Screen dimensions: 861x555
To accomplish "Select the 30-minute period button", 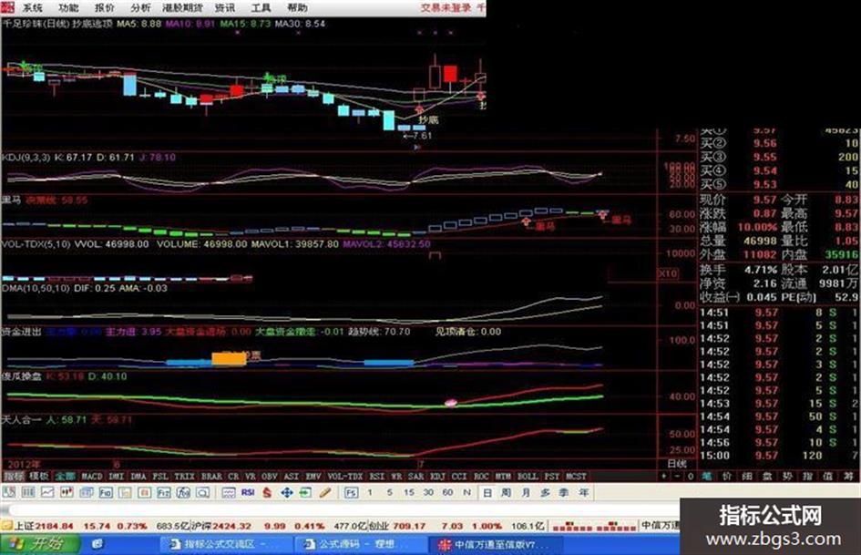I will pyautogui.click(x=428, y=493).
